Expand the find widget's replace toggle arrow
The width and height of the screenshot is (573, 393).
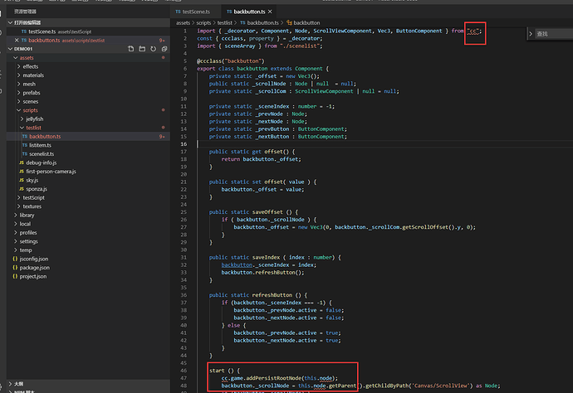tap(532, 34)
